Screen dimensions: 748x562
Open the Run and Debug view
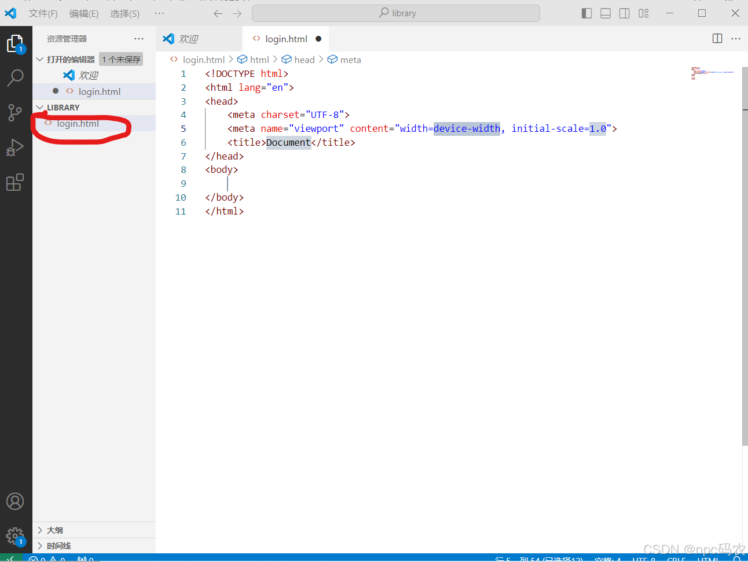click(x=15, y=147)
